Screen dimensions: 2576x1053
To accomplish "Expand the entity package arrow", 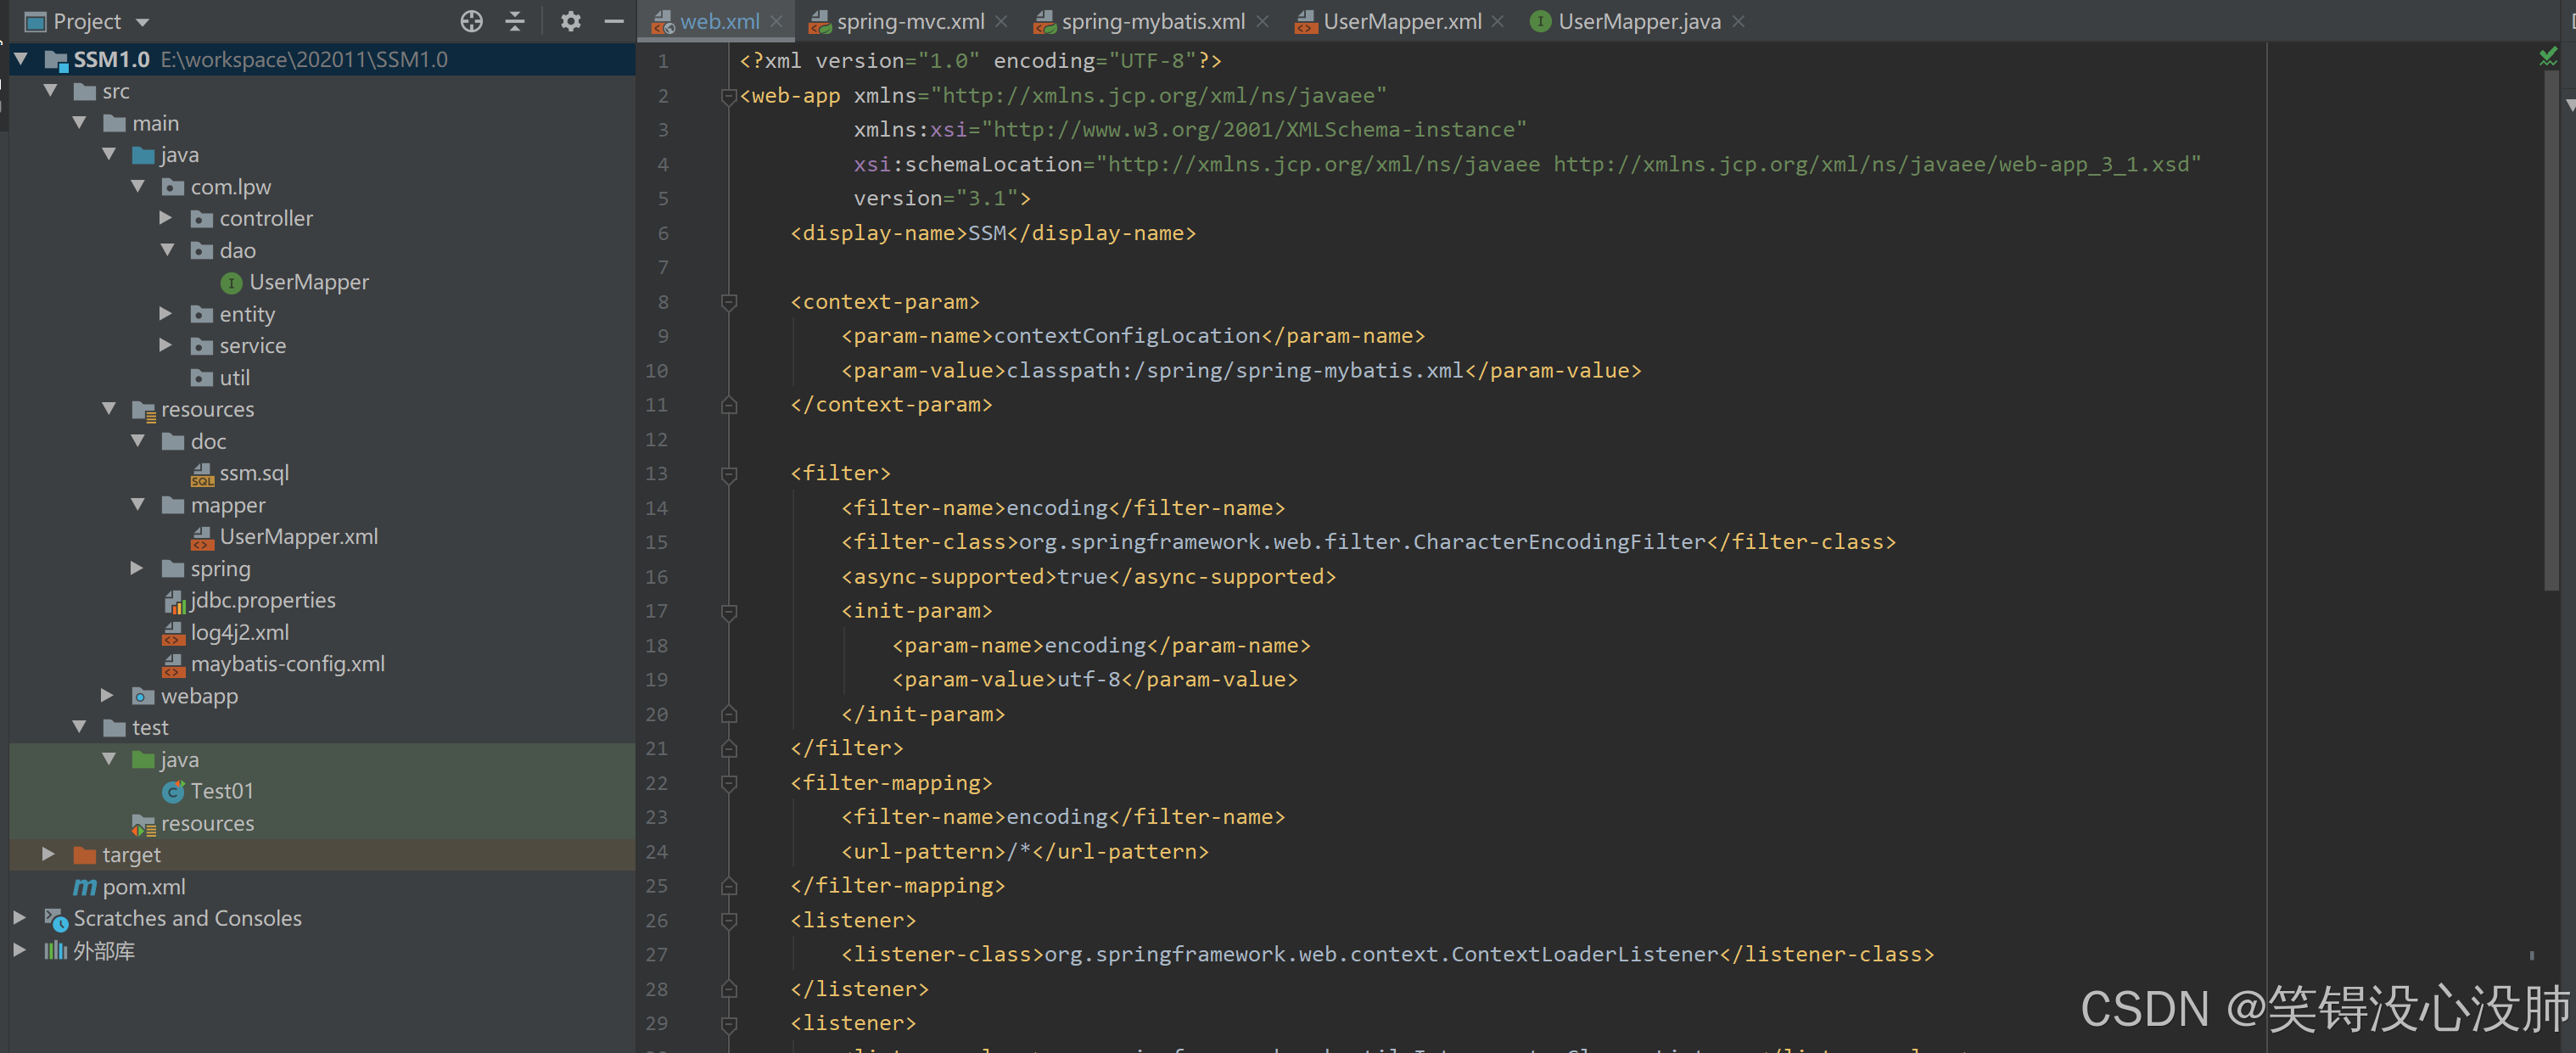I will 166,313.
